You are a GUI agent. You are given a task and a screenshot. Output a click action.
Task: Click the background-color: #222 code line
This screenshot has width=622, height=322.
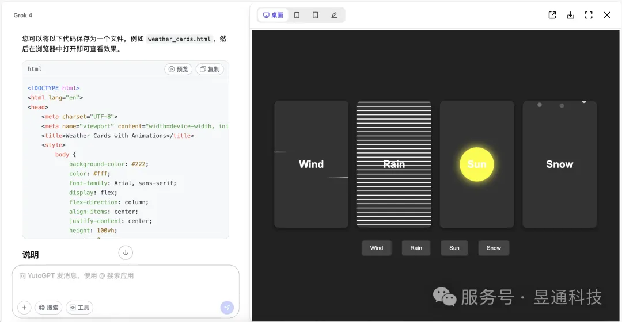pos(109,164)
